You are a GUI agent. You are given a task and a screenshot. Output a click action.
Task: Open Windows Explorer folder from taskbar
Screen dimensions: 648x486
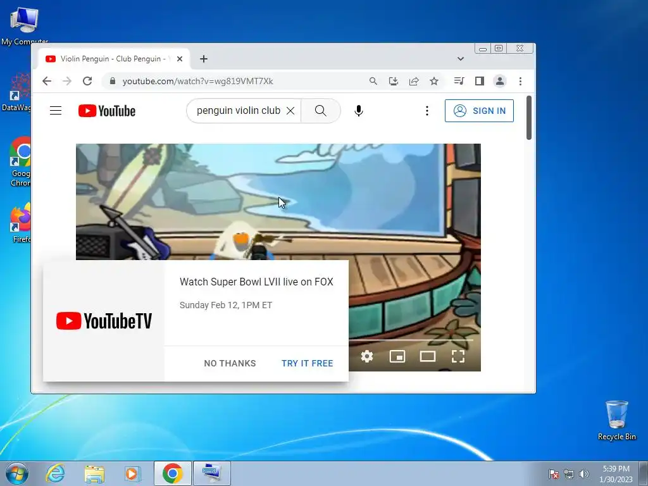click(94, 473)
